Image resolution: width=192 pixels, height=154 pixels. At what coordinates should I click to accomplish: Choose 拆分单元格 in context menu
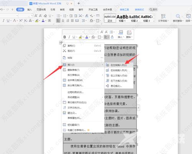pyautogui.click(x=83, y=85)
